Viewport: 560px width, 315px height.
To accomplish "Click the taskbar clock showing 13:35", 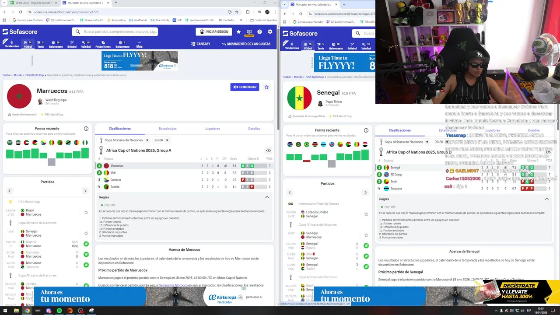I will pyautogui.click(x=541, y=311).
